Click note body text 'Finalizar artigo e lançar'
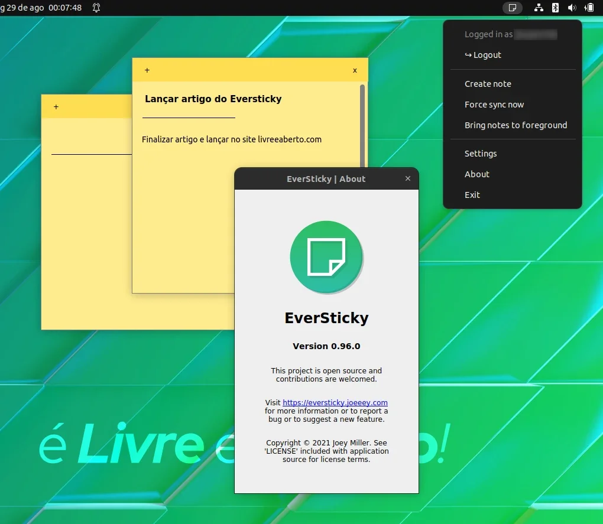 point(185,139)
